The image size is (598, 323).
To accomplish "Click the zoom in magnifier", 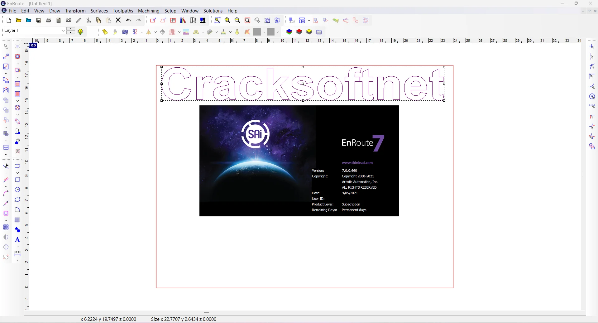I will pos(227,21).
